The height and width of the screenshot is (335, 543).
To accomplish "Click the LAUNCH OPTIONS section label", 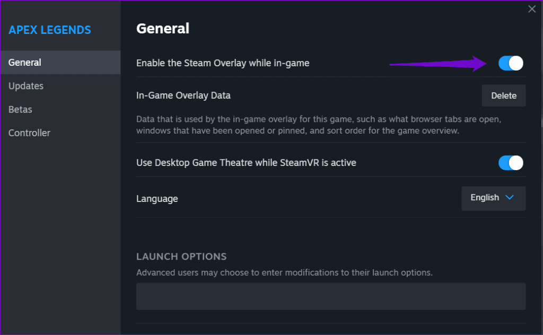I will tap(181, 256).
